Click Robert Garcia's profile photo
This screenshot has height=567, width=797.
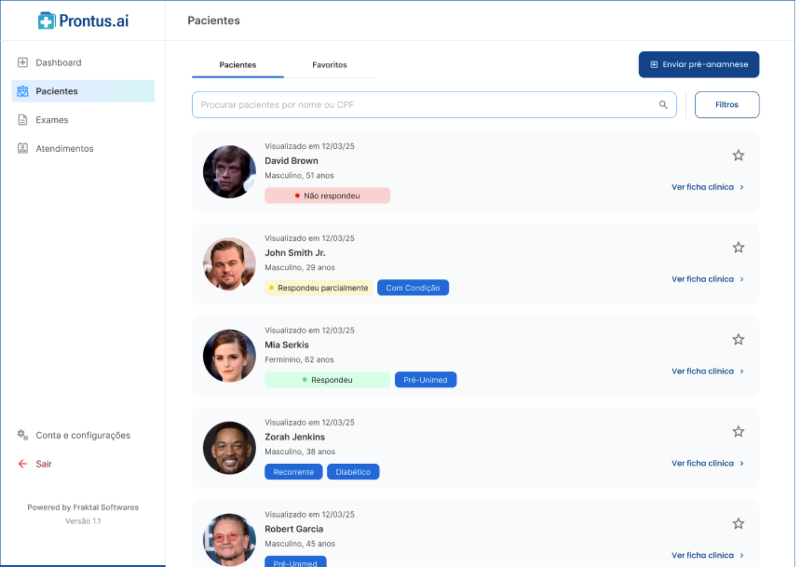[x=229, y=539]
